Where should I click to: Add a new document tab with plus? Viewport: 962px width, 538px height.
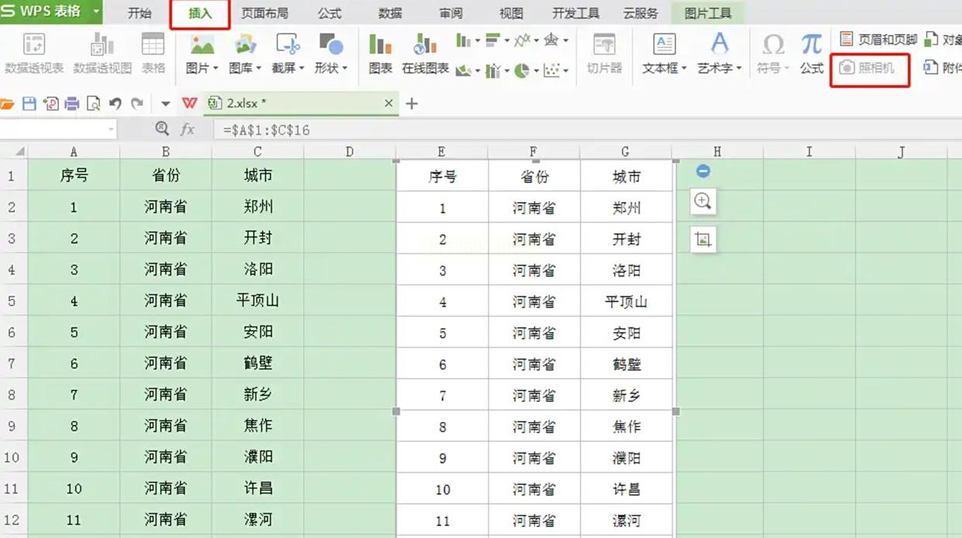coord(412,103)
